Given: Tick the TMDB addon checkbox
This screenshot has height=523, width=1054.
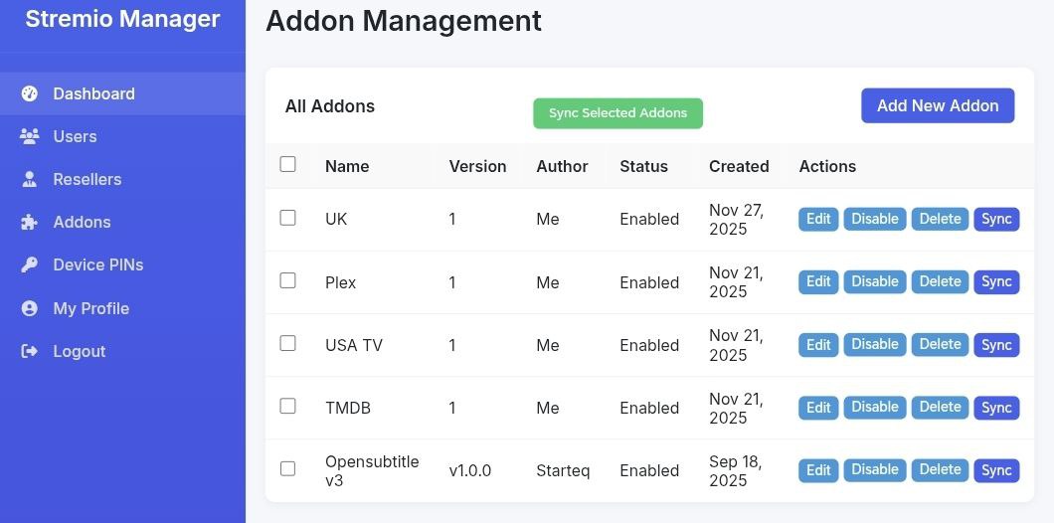Looking at the screenshot, I should pyautogui.click(x=288, y=406).
